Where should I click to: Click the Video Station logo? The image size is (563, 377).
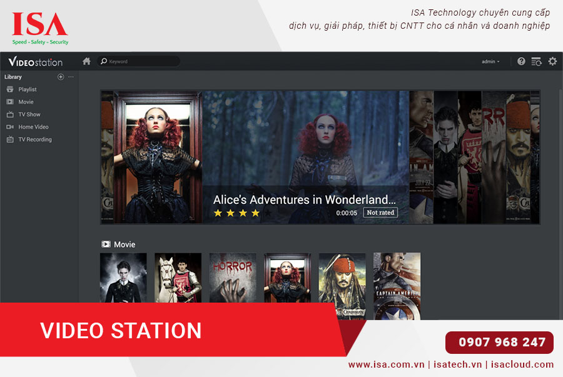click(35, 62)
